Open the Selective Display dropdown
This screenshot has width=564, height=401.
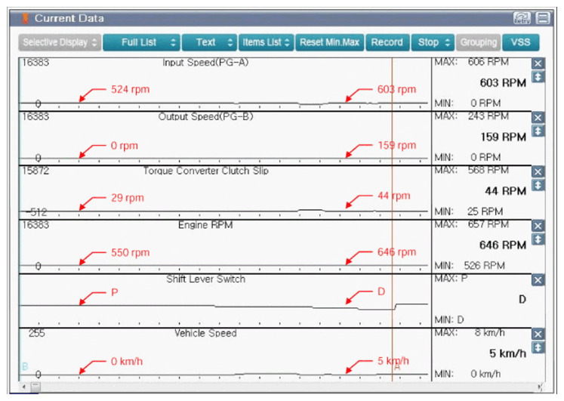pyautogui.click(x=60, y=42)
